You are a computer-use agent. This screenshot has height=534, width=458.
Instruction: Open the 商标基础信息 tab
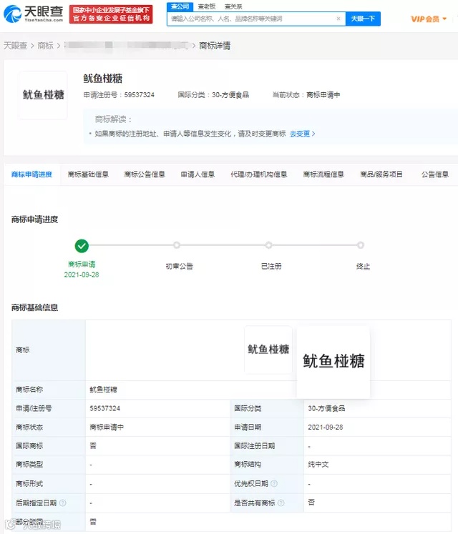coord(88,174)
